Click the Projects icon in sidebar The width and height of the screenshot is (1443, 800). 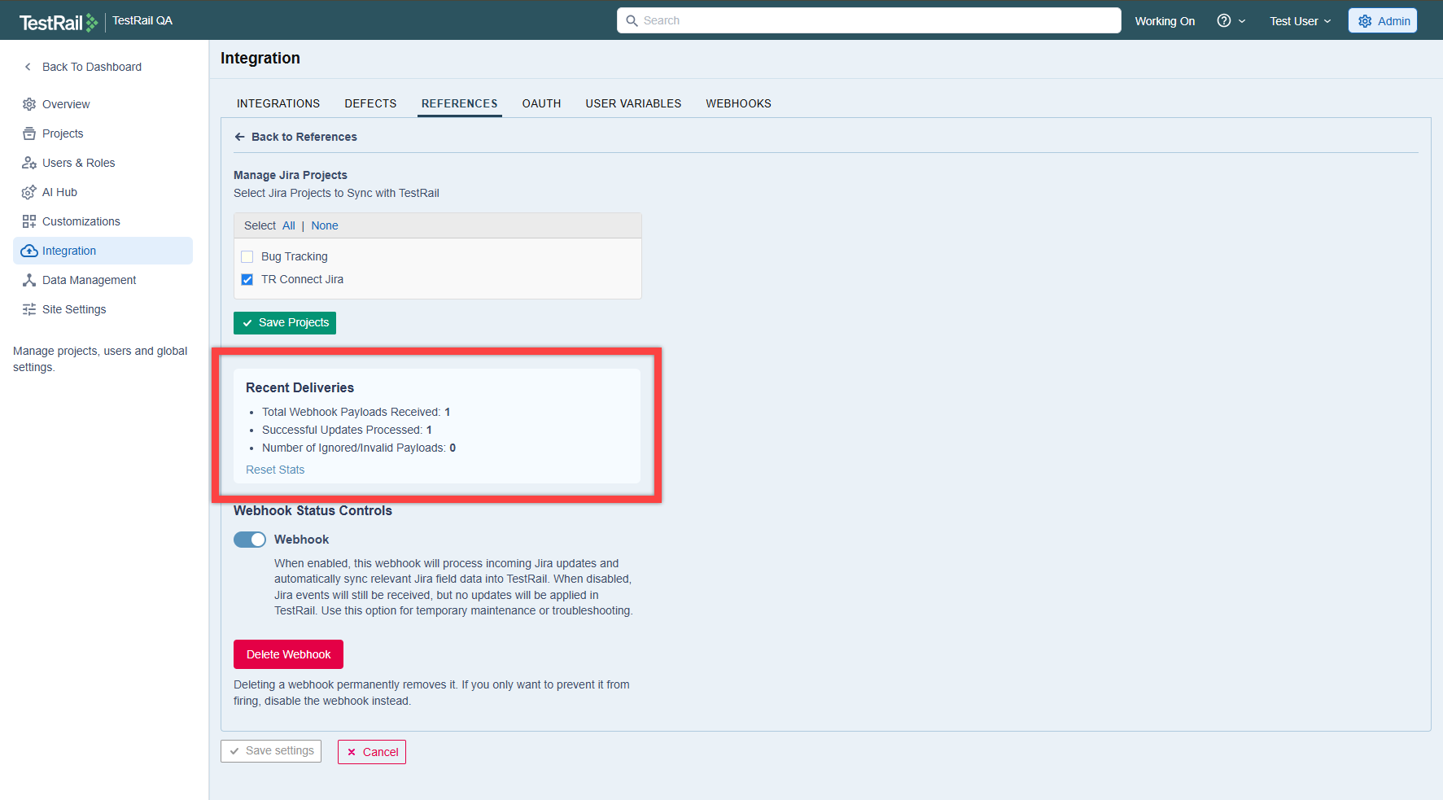pyautogui.click(x=29, y=133)
